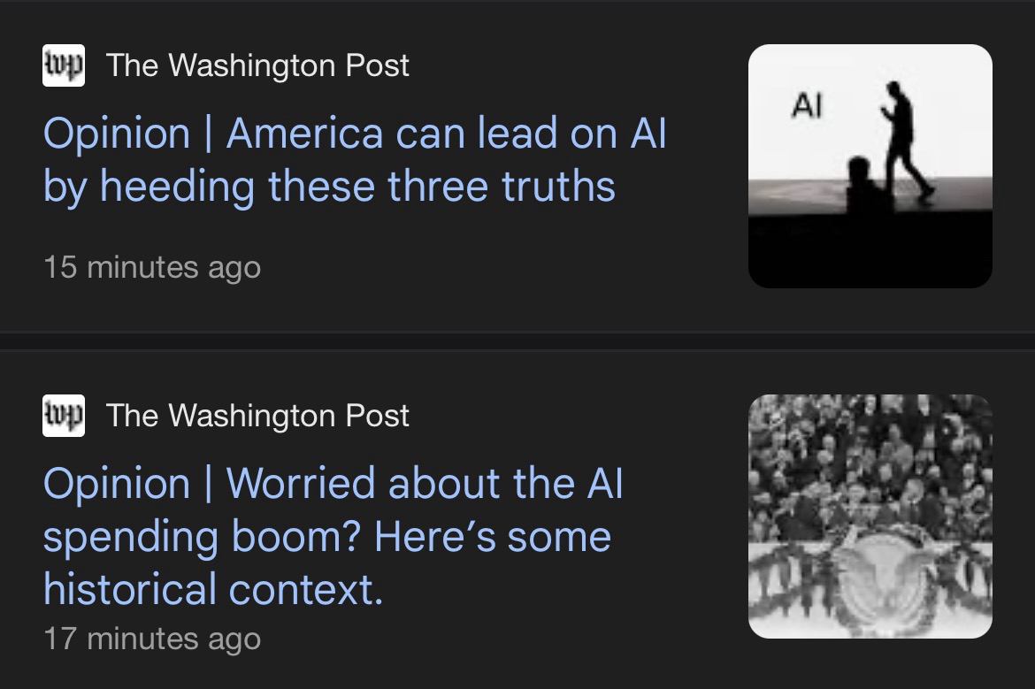Click the divider between the two news cards
1035x689 pixels.
[517, 341]
